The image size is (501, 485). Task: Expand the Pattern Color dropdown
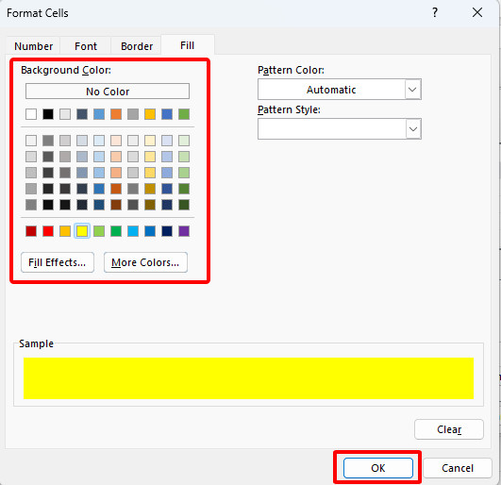tap(412, 90)
